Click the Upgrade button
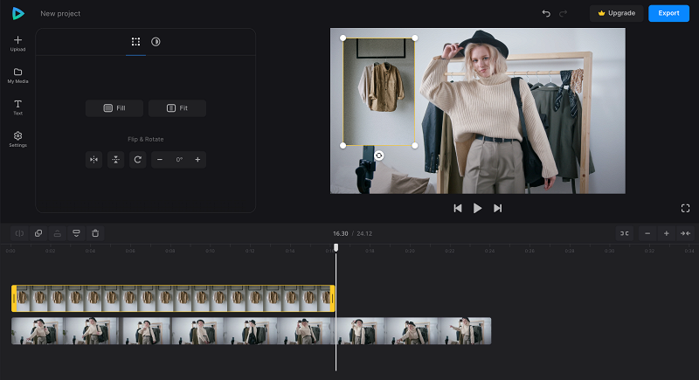The image size is (699, 380). pos(617,13)
